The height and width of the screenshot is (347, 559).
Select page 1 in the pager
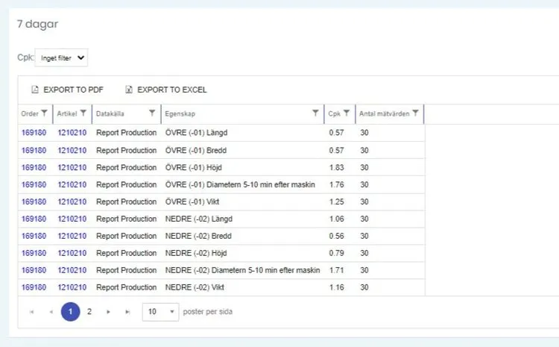pos(71,312)
